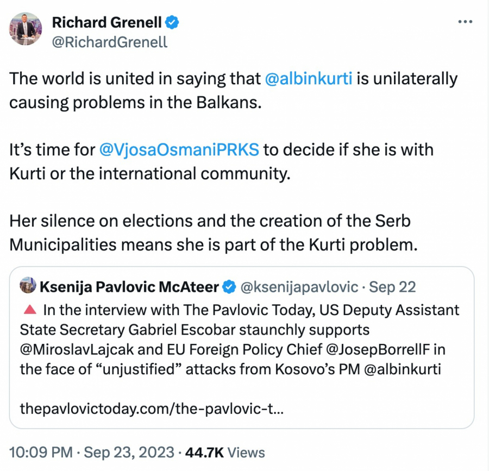Click the Sep 23, 2023 tweet date
Image resolution: width=489 pixels, height=471 pixels.
tap(129, 452)
